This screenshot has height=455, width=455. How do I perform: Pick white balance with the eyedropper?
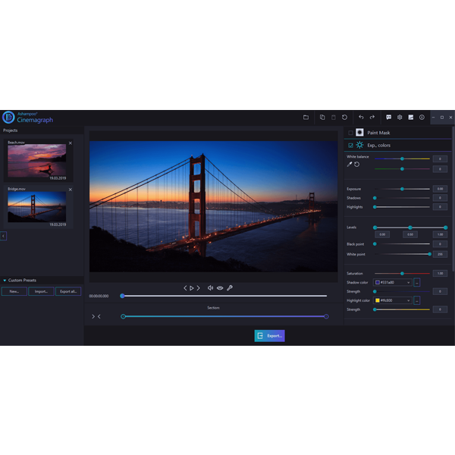(349, 164)
